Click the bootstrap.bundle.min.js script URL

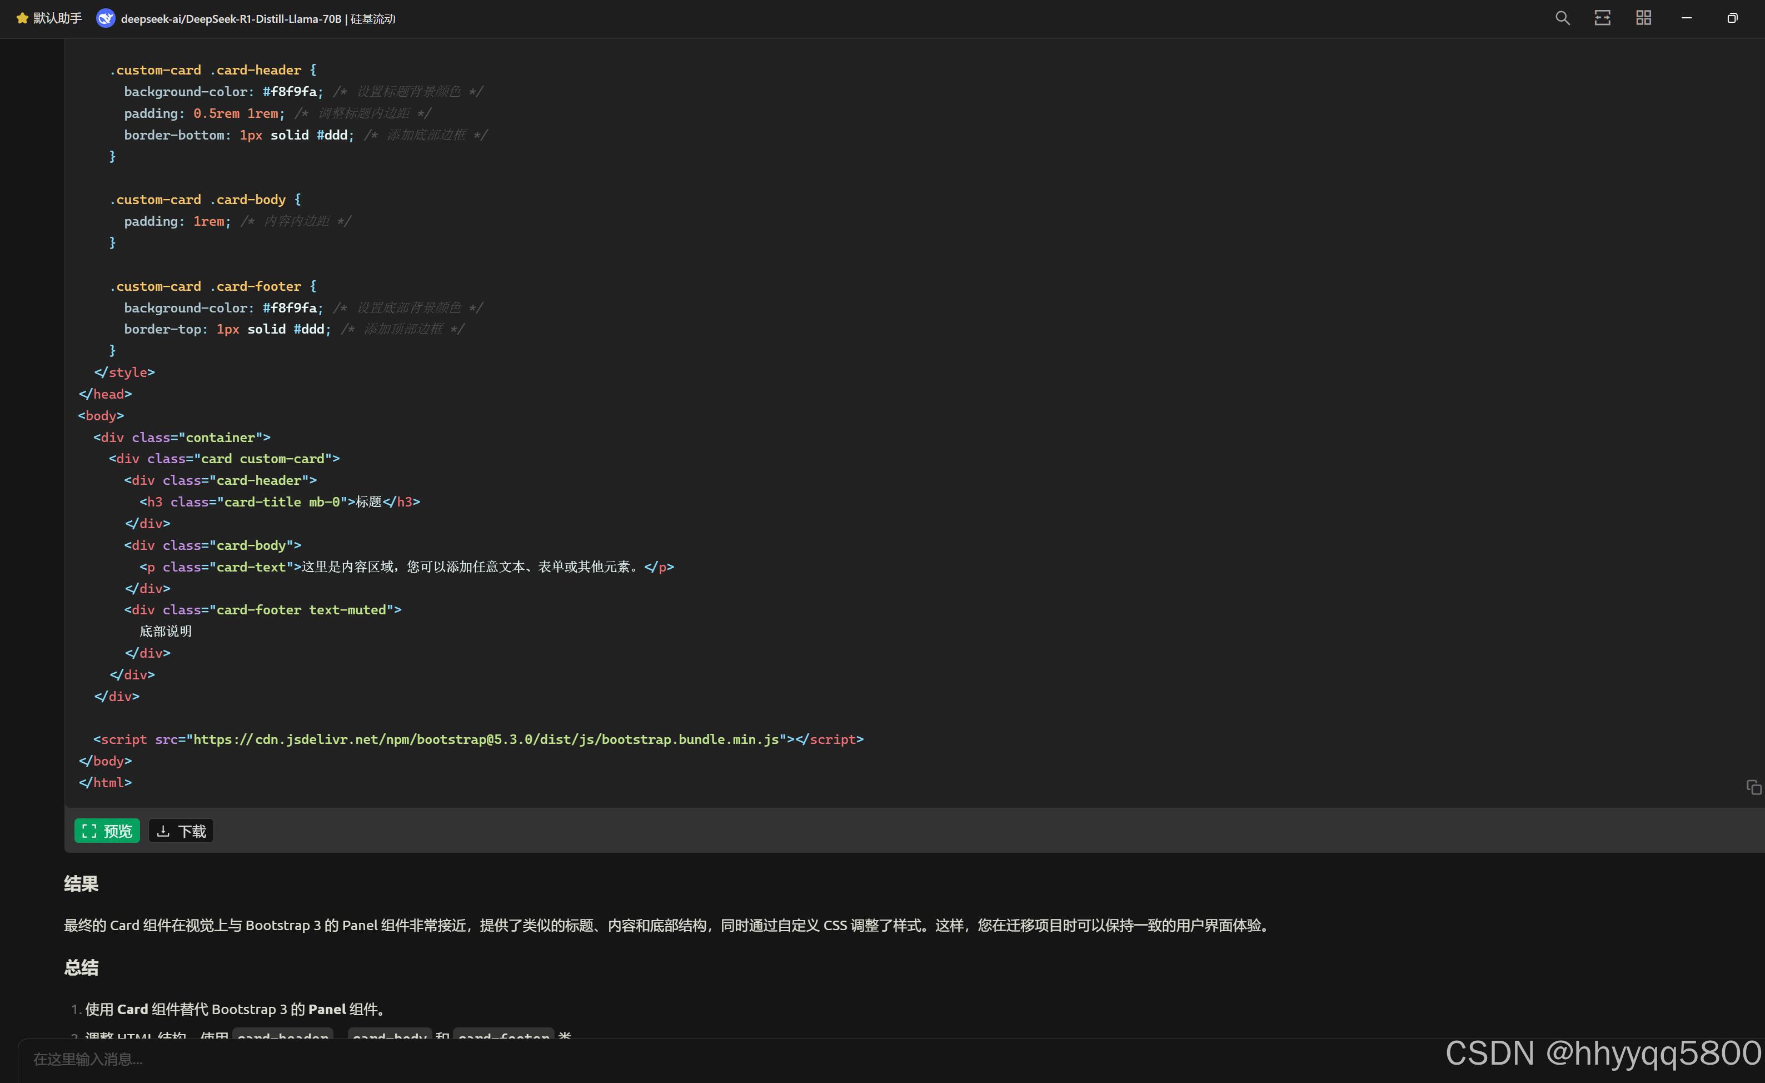click(486, 739)
